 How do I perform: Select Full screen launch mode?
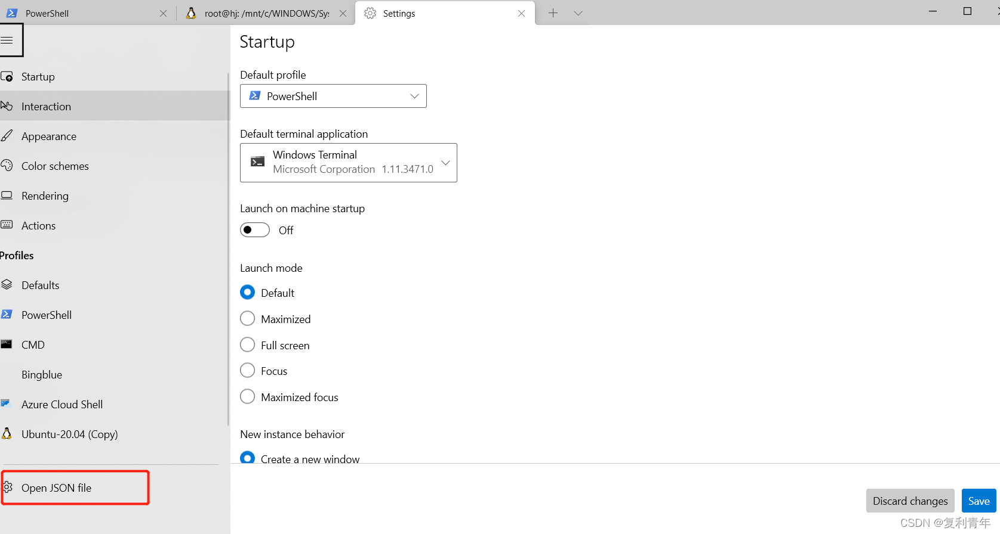coord(248,344)
